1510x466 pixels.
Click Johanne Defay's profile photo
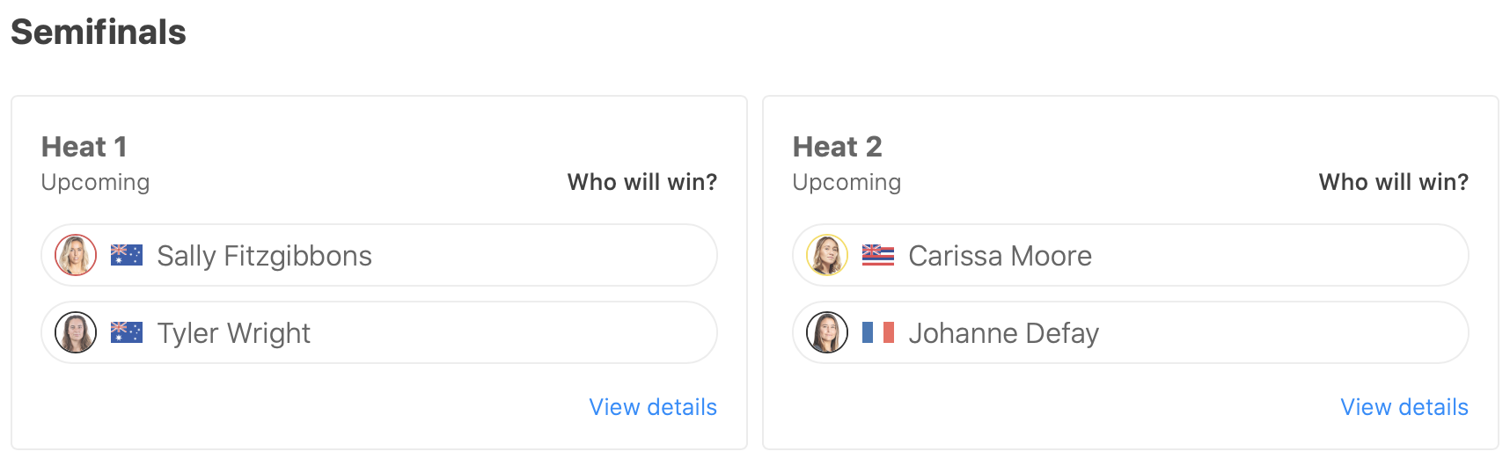tap(827, 332)
